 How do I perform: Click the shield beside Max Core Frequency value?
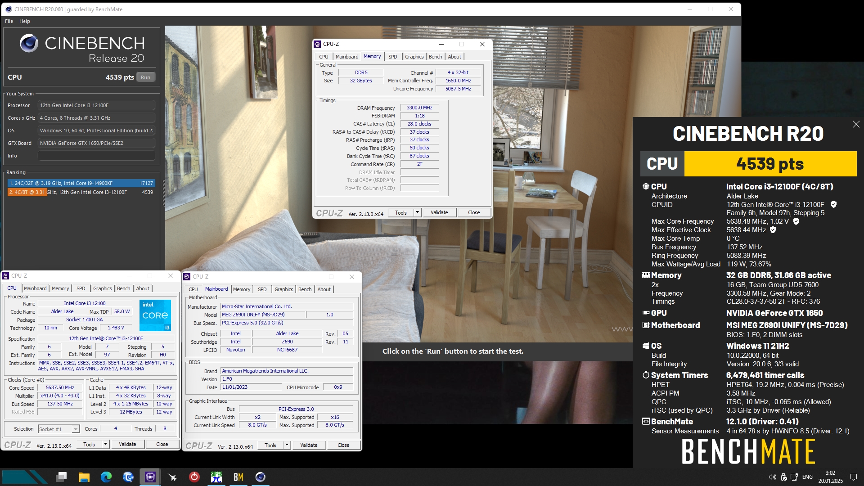coord(796,221)
